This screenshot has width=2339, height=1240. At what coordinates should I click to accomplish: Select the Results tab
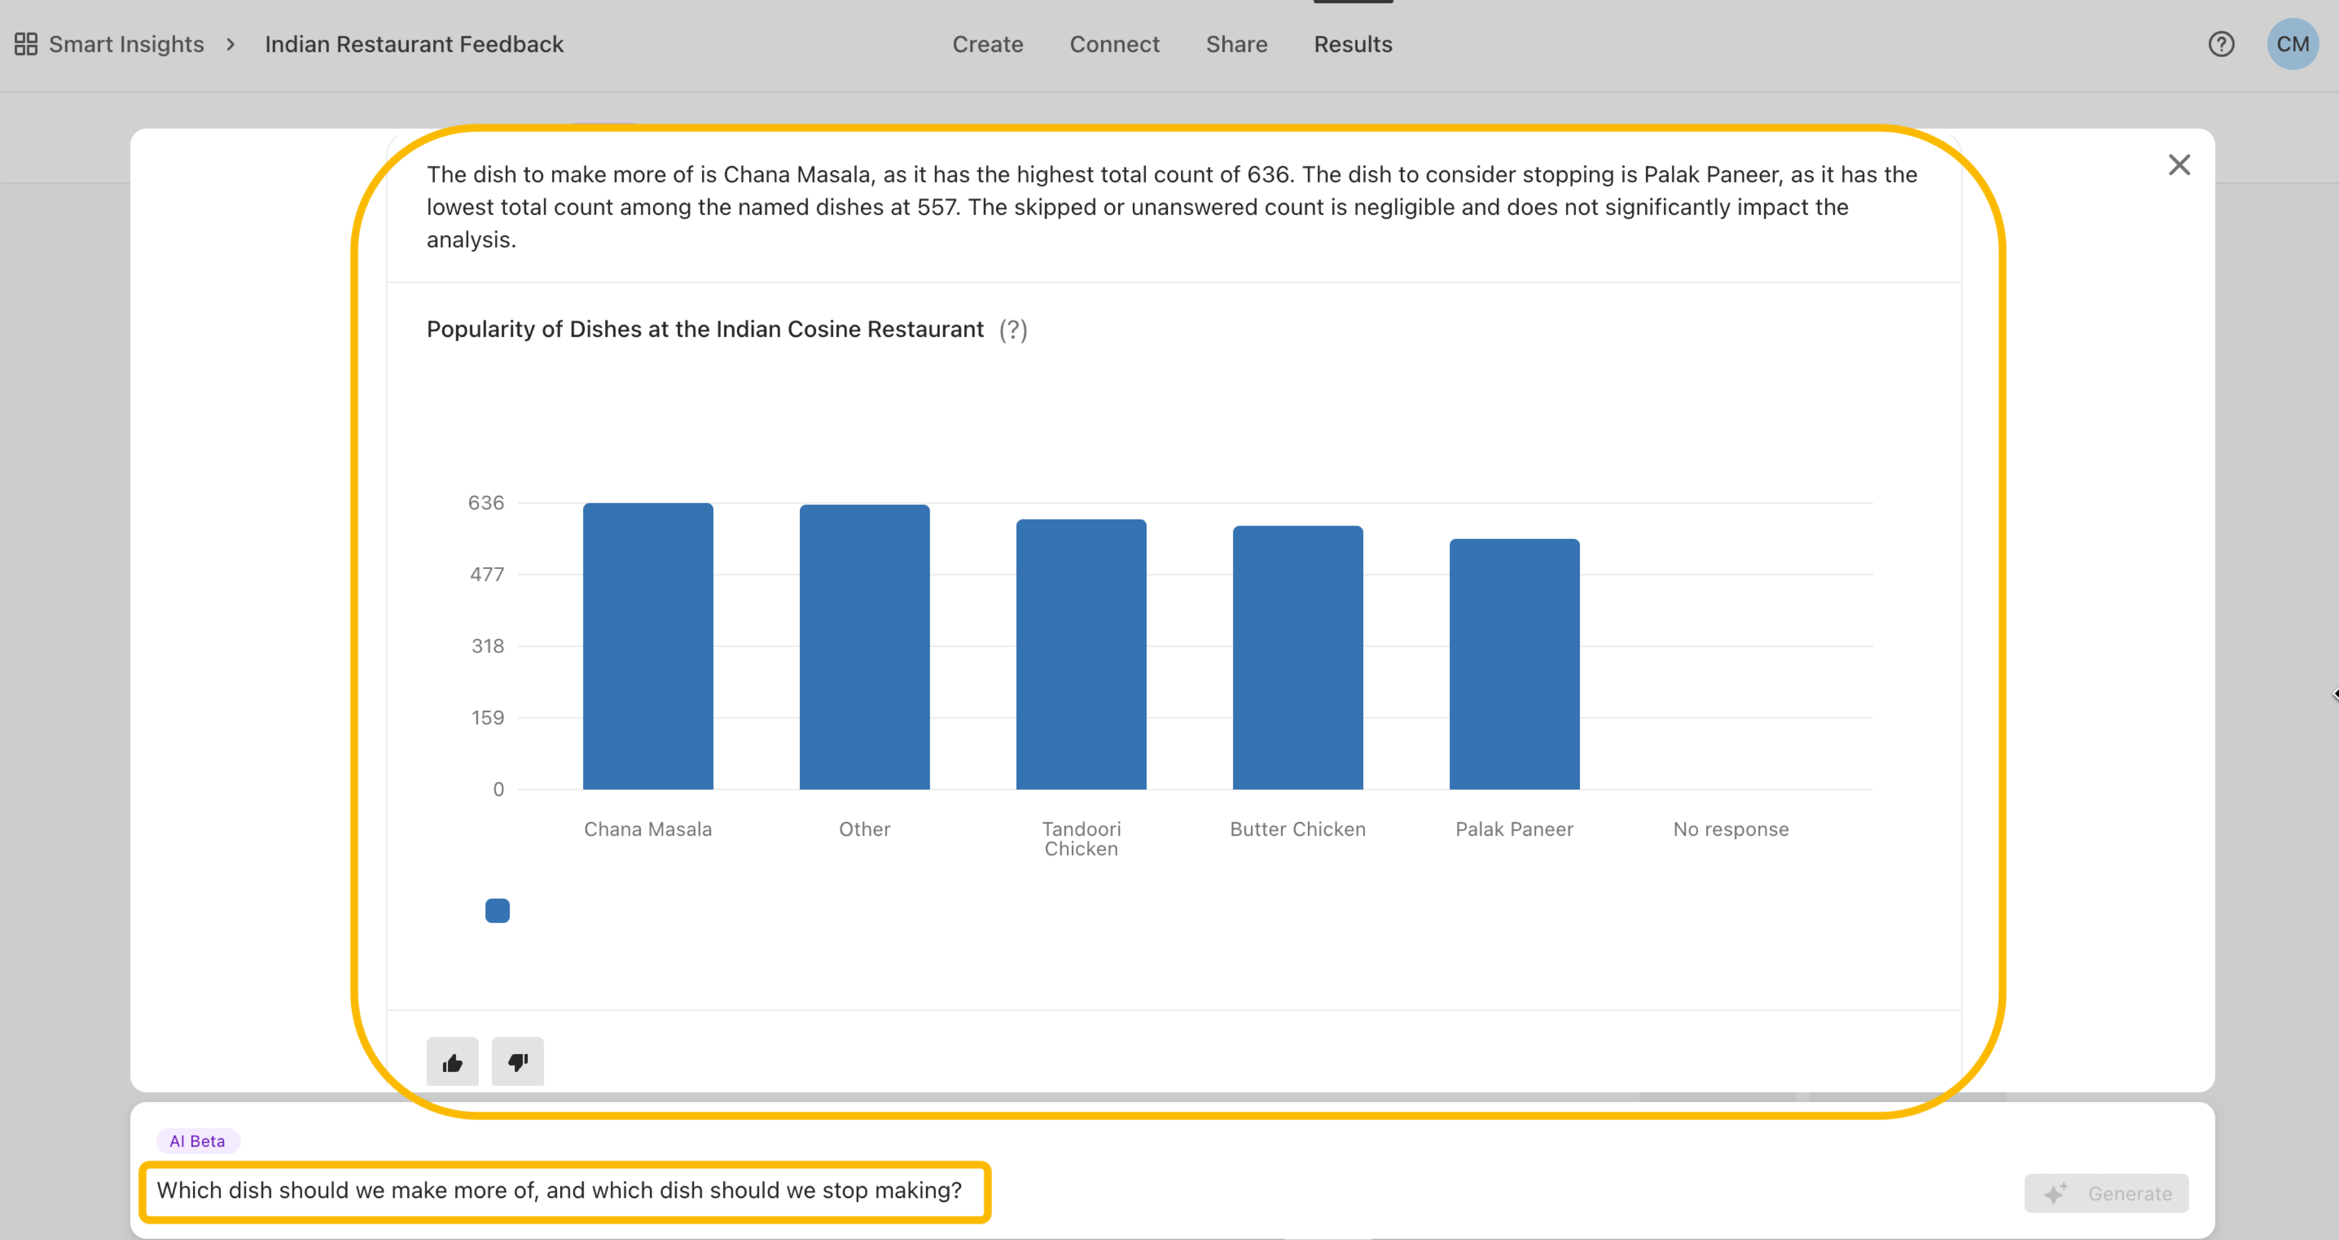[1352, 43]
